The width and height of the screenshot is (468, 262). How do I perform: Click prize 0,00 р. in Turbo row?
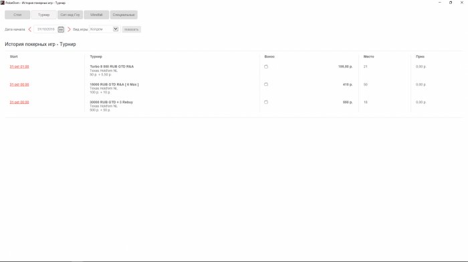coord(421,67)
